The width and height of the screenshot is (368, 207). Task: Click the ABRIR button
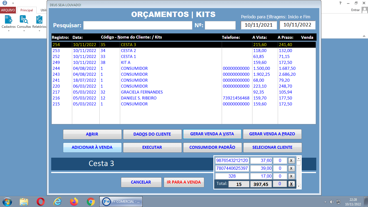92,134
